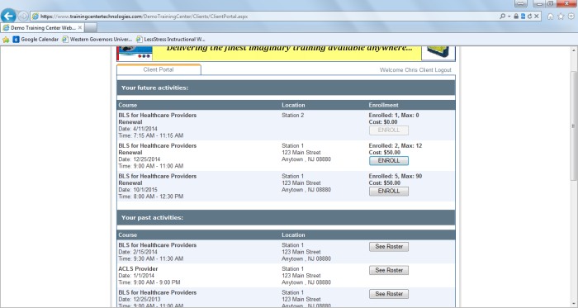Click the 'Cost: $0.00' text

383,122
